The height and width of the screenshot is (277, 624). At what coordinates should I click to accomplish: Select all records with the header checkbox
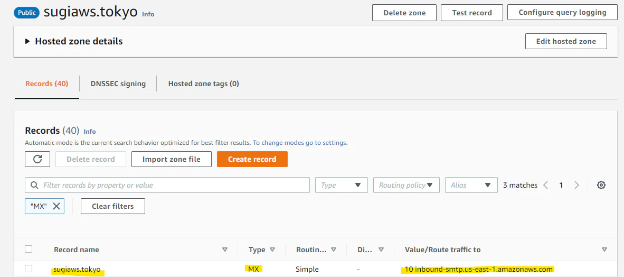coord(29,249)
